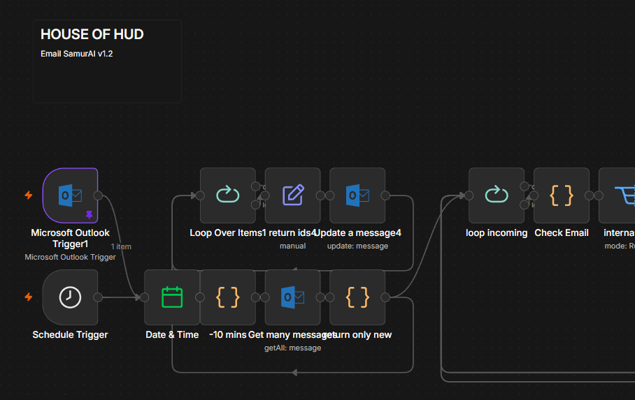Click the 'Microsoft Outlook Trigger' subtitle text

click(x=70, y=257)
